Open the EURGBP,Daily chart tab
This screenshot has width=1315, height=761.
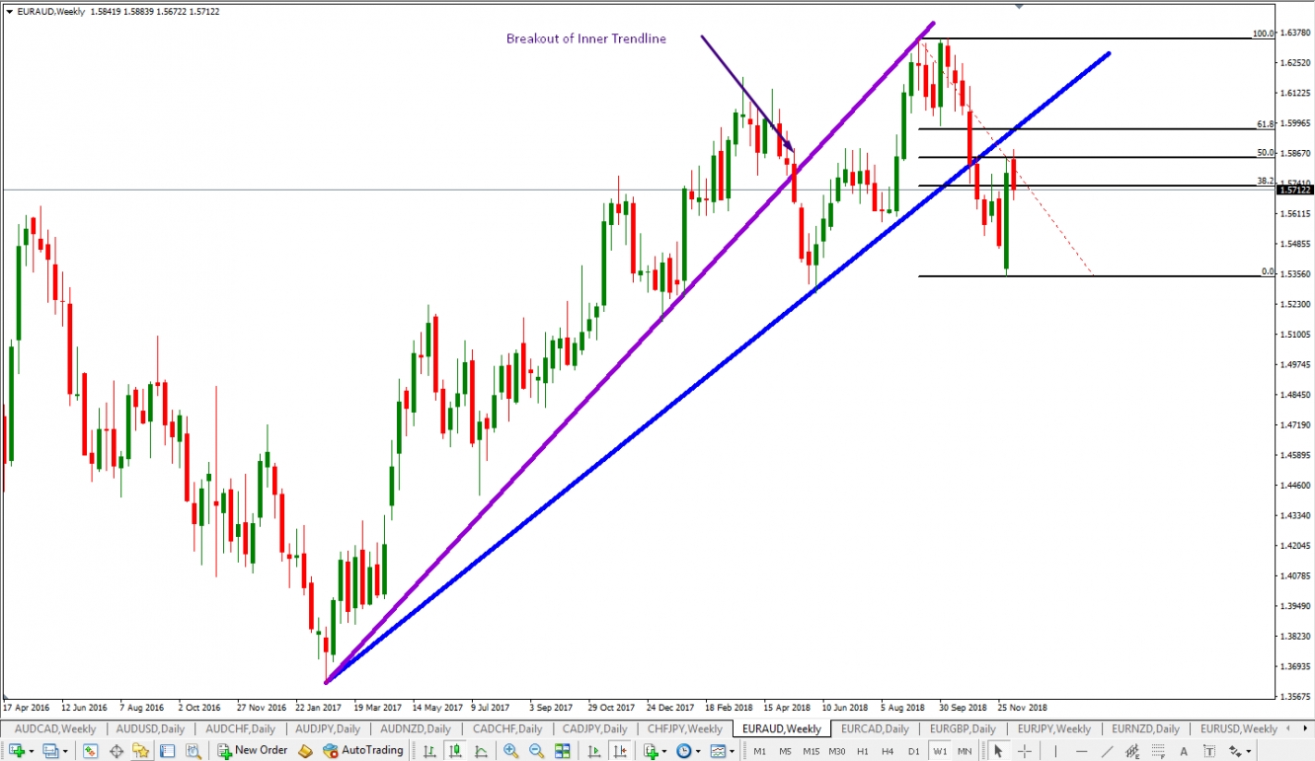963,728
